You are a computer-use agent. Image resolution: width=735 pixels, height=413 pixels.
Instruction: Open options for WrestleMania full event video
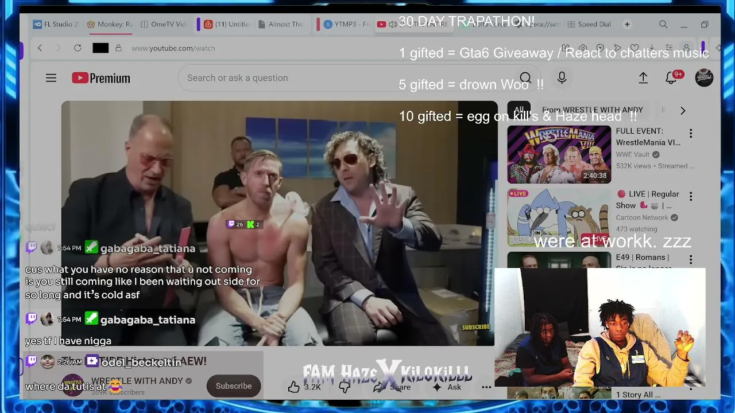coord(691,134)
